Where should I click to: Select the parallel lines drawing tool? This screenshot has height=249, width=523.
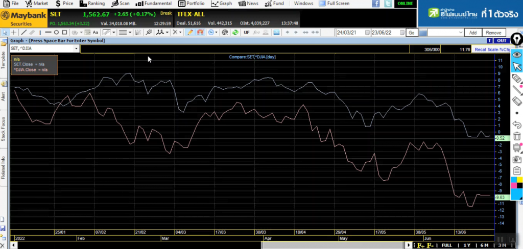tap(32, 32)
